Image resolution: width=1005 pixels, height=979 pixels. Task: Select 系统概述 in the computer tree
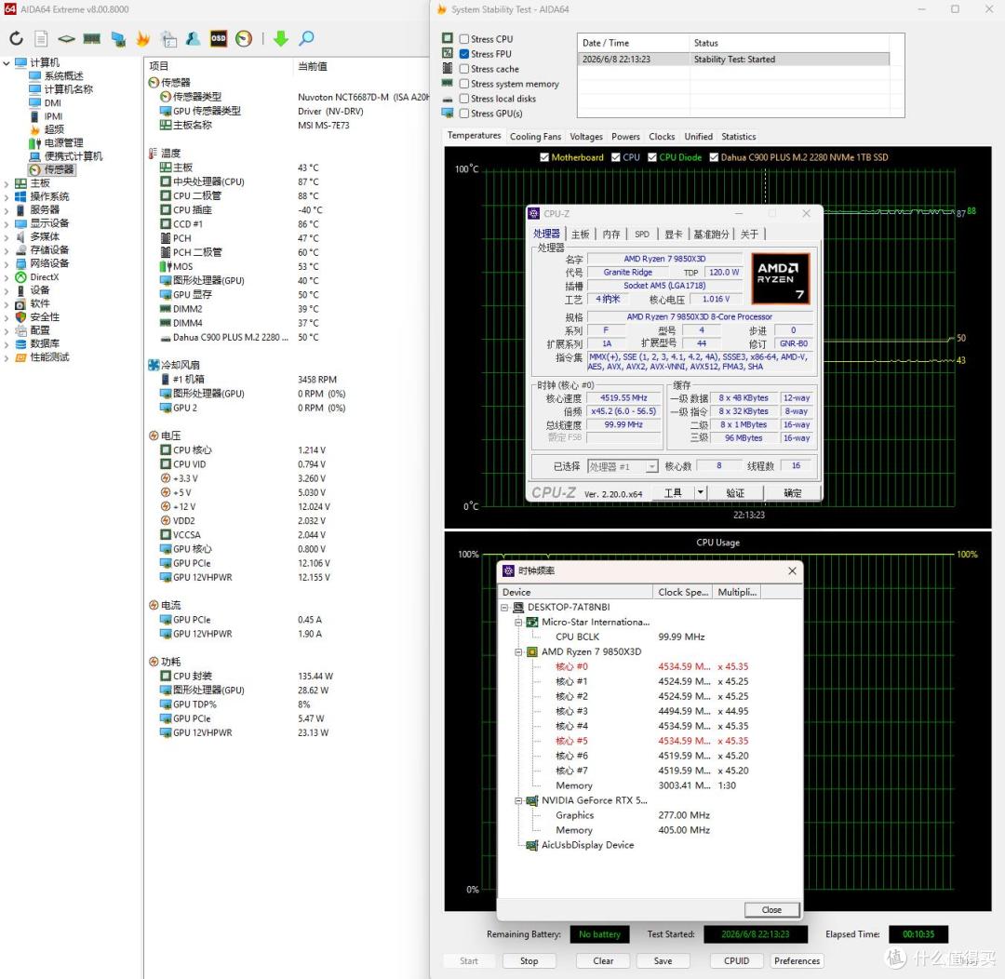(x=63, y=75)
